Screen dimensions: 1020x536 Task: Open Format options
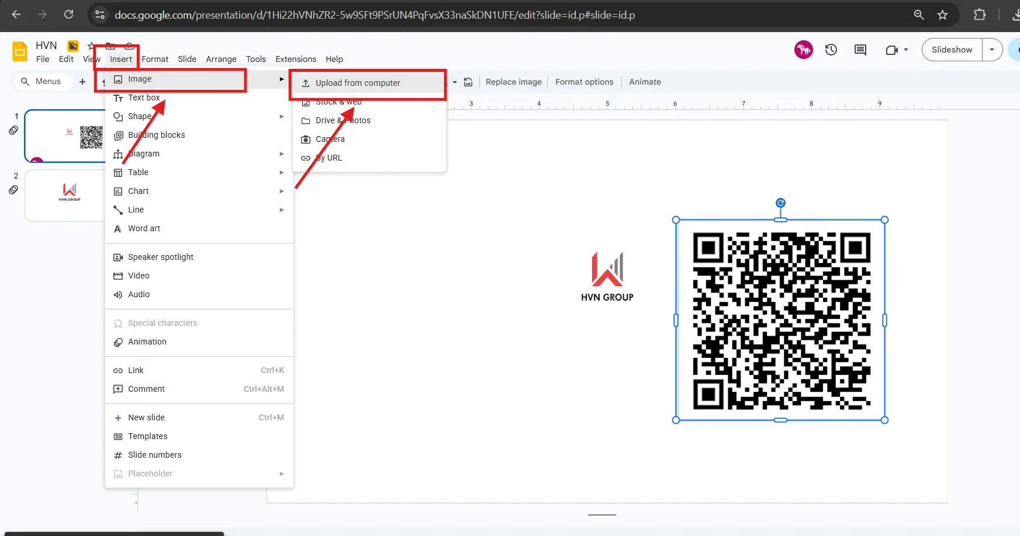[585, 82]
